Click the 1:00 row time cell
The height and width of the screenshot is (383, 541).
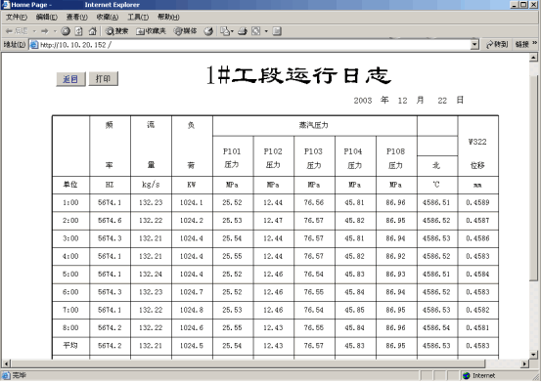click(x=70, y=202)
